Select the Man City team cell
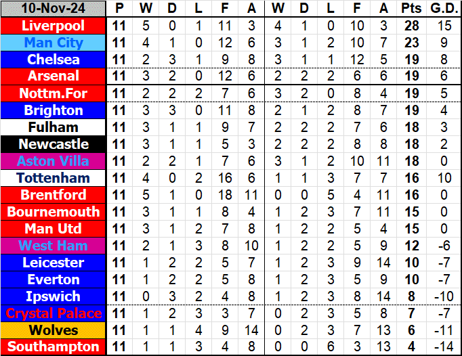Image resolution: width=462 pixels, height=356 pixels. (x=54, y=43)
